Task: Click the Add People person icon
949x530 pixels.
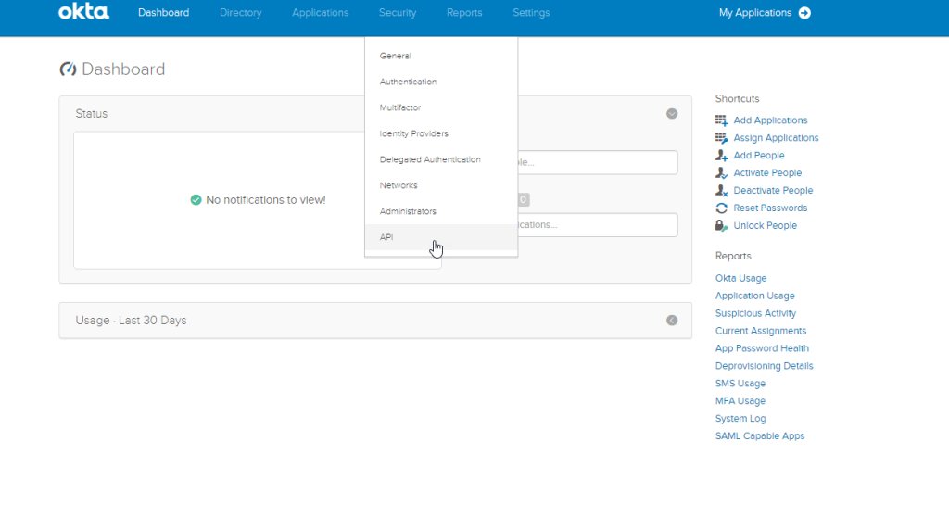Action: 721,156
